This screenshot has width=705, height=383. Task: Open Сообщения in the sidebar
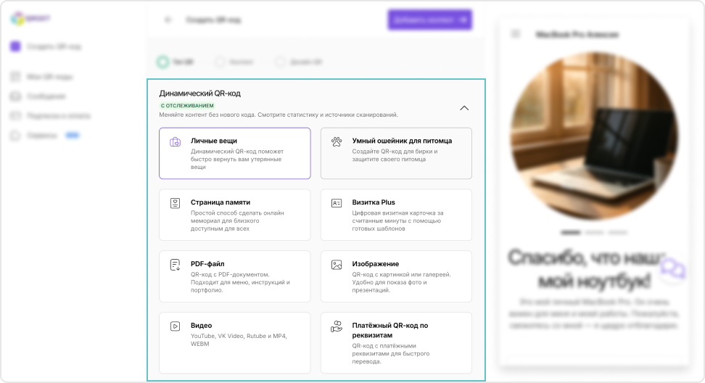tap(46, 96)
